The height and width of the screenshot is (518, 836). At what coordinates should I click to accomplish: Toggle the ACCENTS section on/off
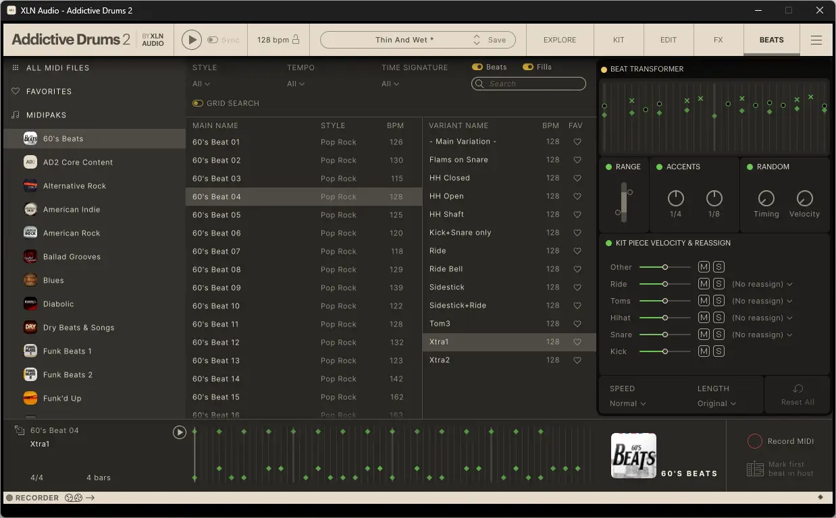point(659,167)
